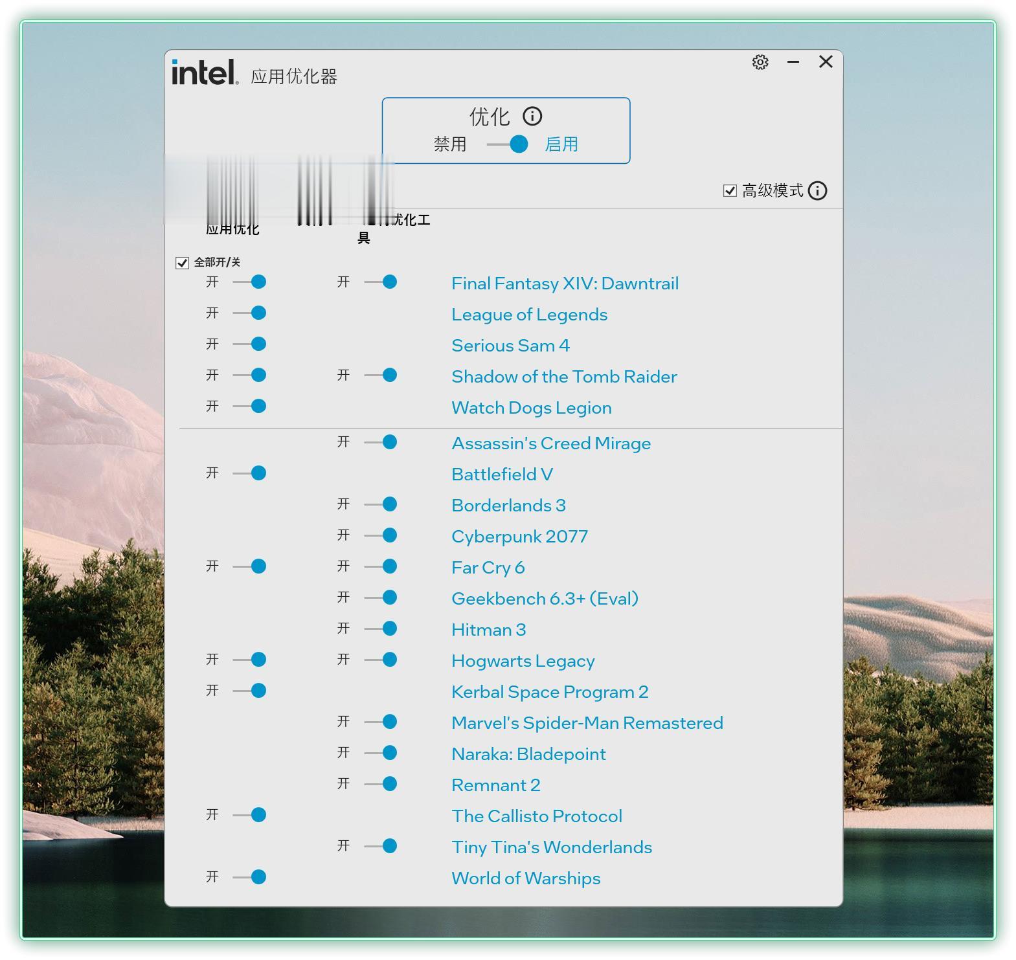Select the Hogwarts Legacy entry
1016x960 pixels.
tap(523, 661)
